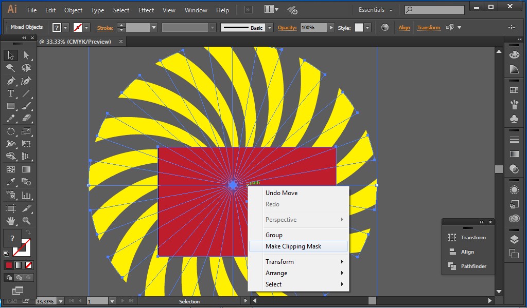This screenshot has height=308, width=527.
Task: Open the Essentials workspace switcher
Action: (x=374, y=9)
